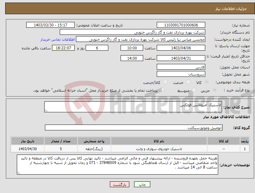Click the general description text area لاستیک آمبولانس فولکس

(x=133, y=107)
